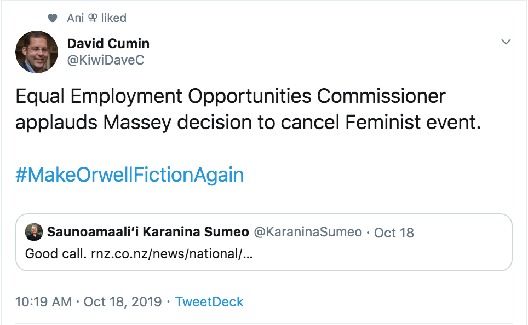Open the #MakeOrwellFictionAgain hashtag
This screenshot has height=325, width=528.
tap(130, 175)
